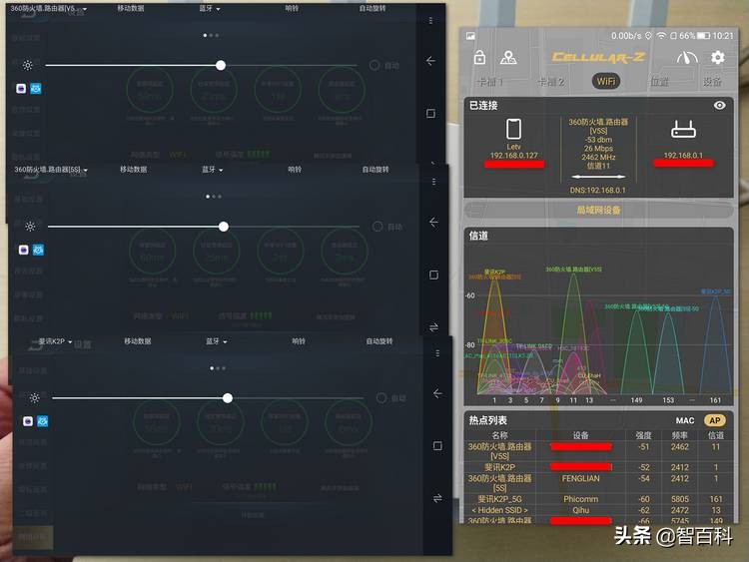This screenshot has width=749, height=562.
Task: Tap brightness sun icon in top [VS] panel
Action: [x=27, y=65]
